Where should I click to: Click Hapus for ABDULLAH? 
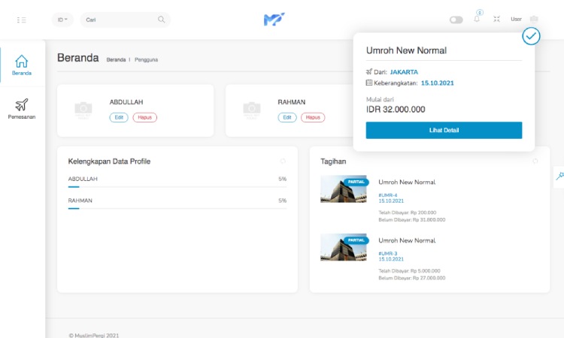coord(145,117)
